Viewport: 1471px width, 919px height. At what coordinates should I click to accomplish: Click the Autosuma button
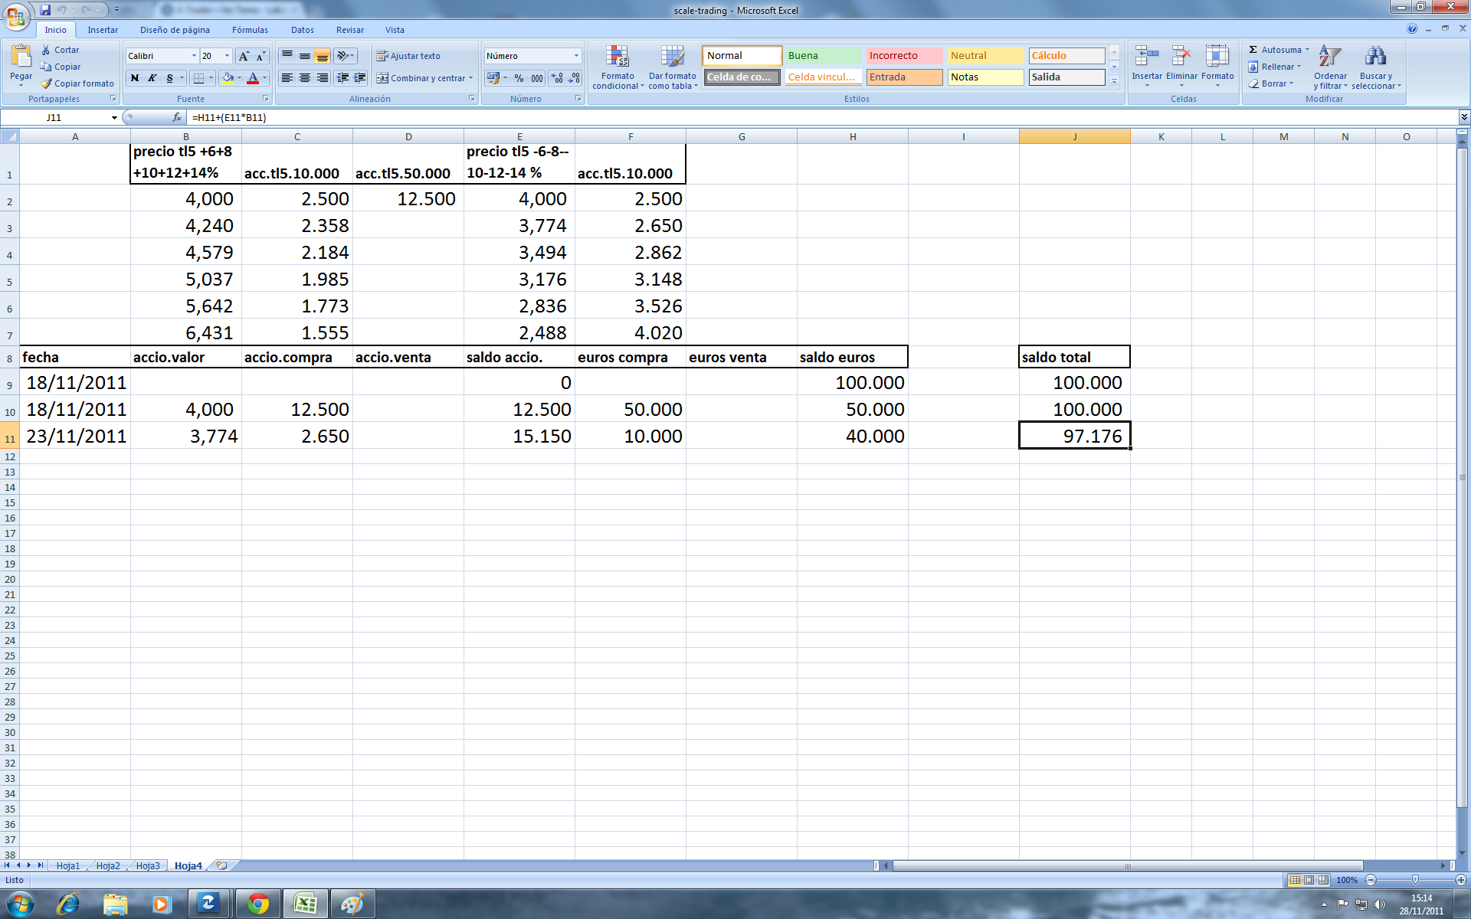[x=1275, y=50]
